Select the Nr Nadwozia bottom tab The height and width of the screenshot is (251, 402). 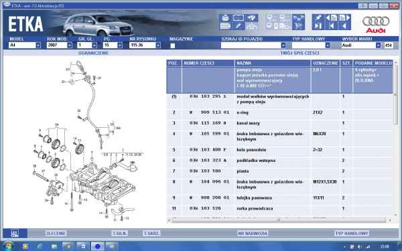click(x=253, y=234)
